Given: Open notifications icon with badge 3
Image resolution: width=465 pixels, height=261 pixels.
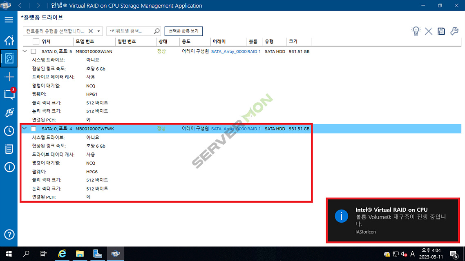Looking at the screenshot, I should (x=9, y=94).
